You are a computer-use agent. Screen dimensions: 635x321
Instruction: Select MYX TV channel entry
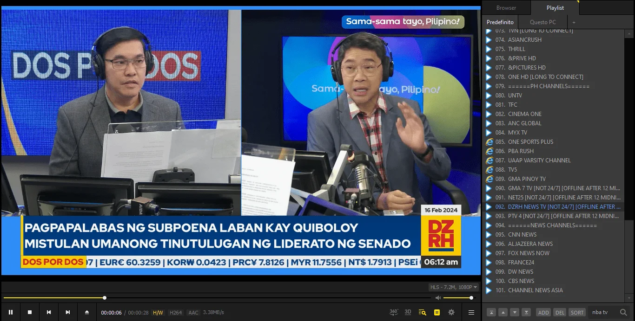pos(554,133)
